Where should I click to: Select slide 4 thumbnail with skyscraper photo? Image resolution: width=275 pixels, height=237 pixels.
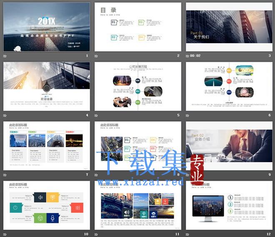point(47,86)
